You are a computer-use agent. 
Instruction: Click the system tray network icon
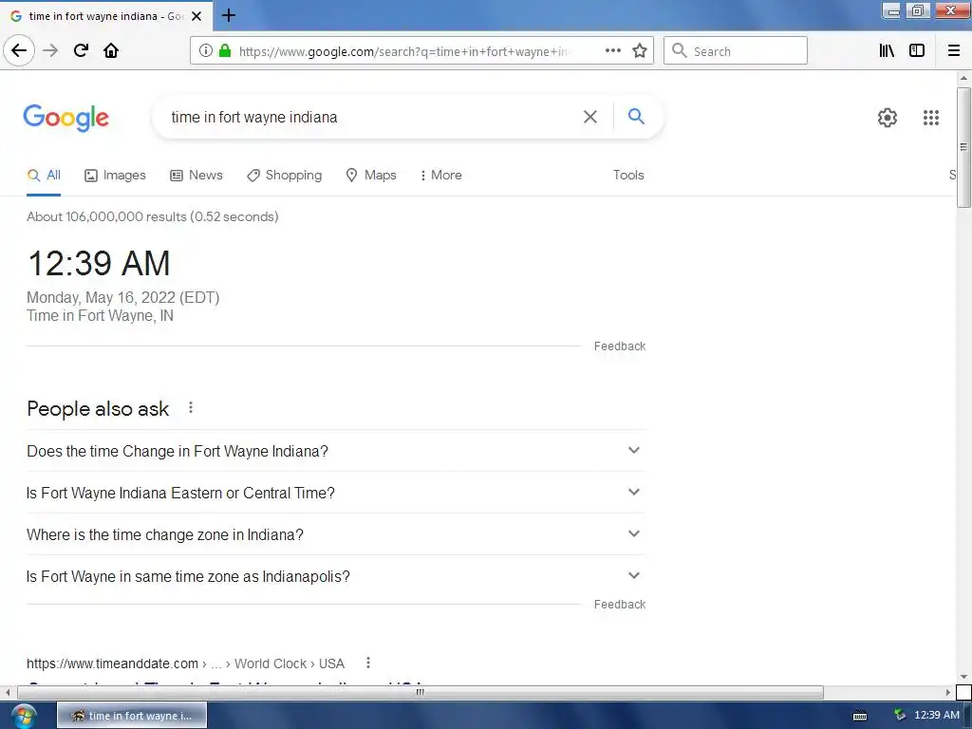pyautogui.click(x=900, y=716)
